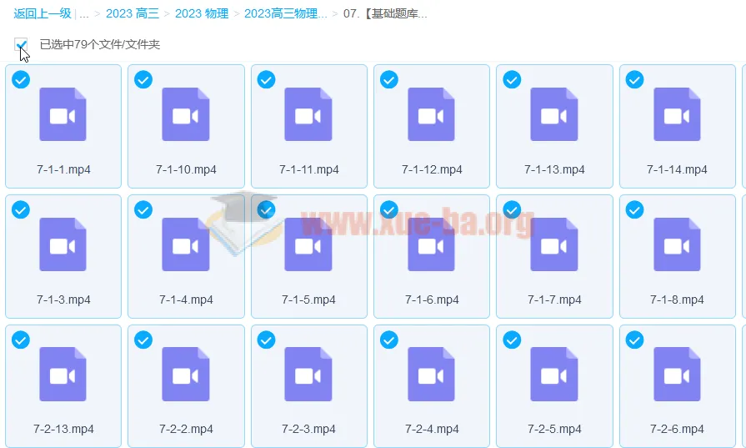The width and height of the screenshot is (746, 448).
Task: Click the file name text 7-1-8.mp4
Action: [677, 300]
